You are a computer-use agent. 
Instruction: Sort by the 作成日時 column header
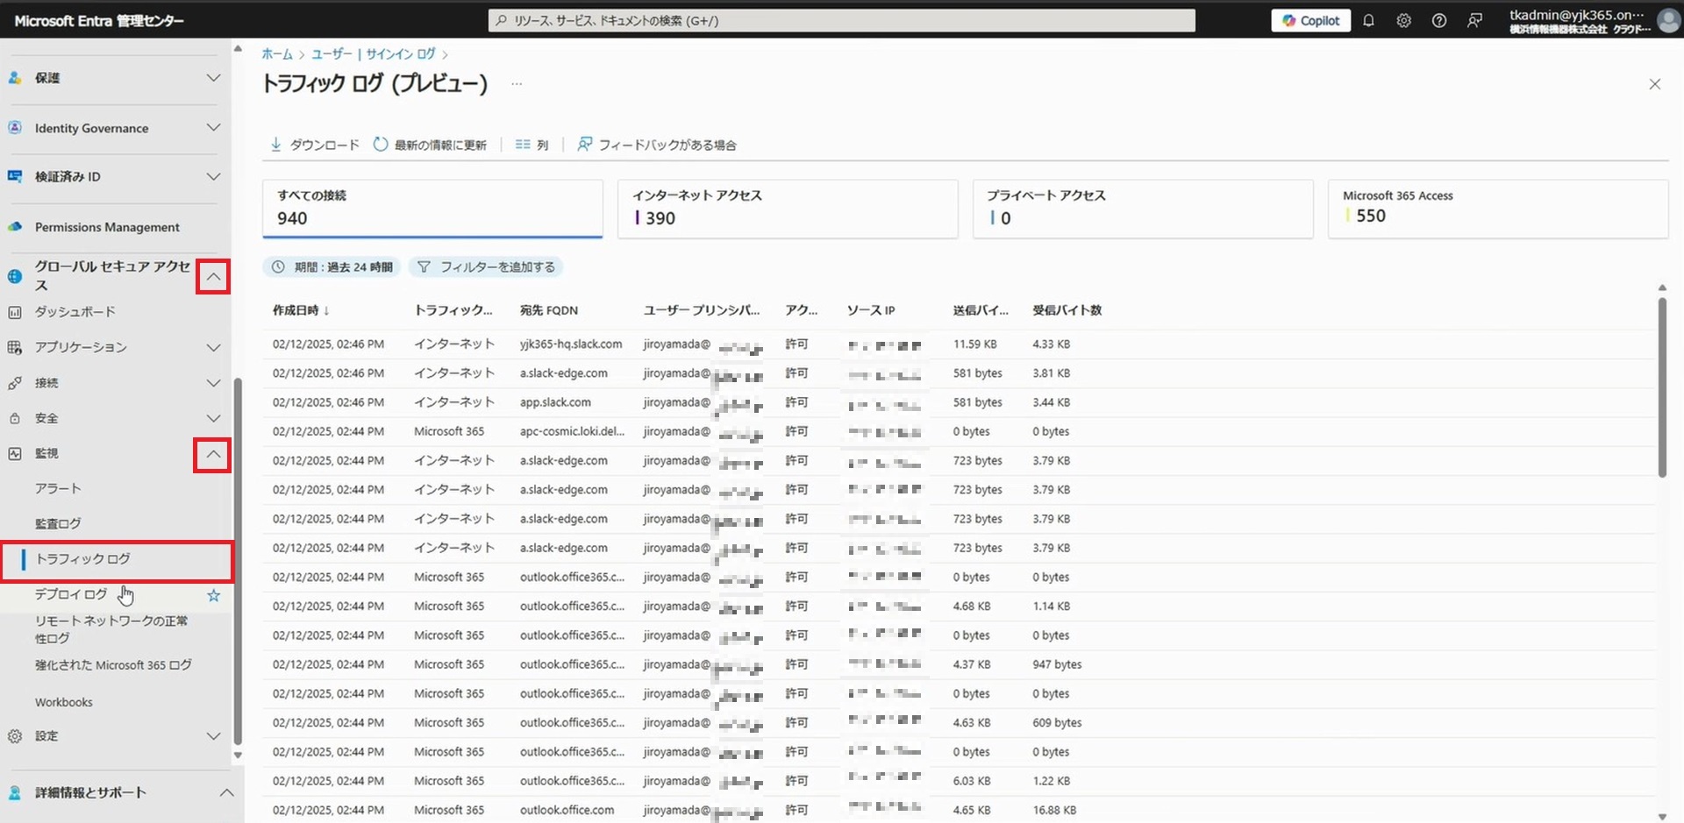point(301,310)
